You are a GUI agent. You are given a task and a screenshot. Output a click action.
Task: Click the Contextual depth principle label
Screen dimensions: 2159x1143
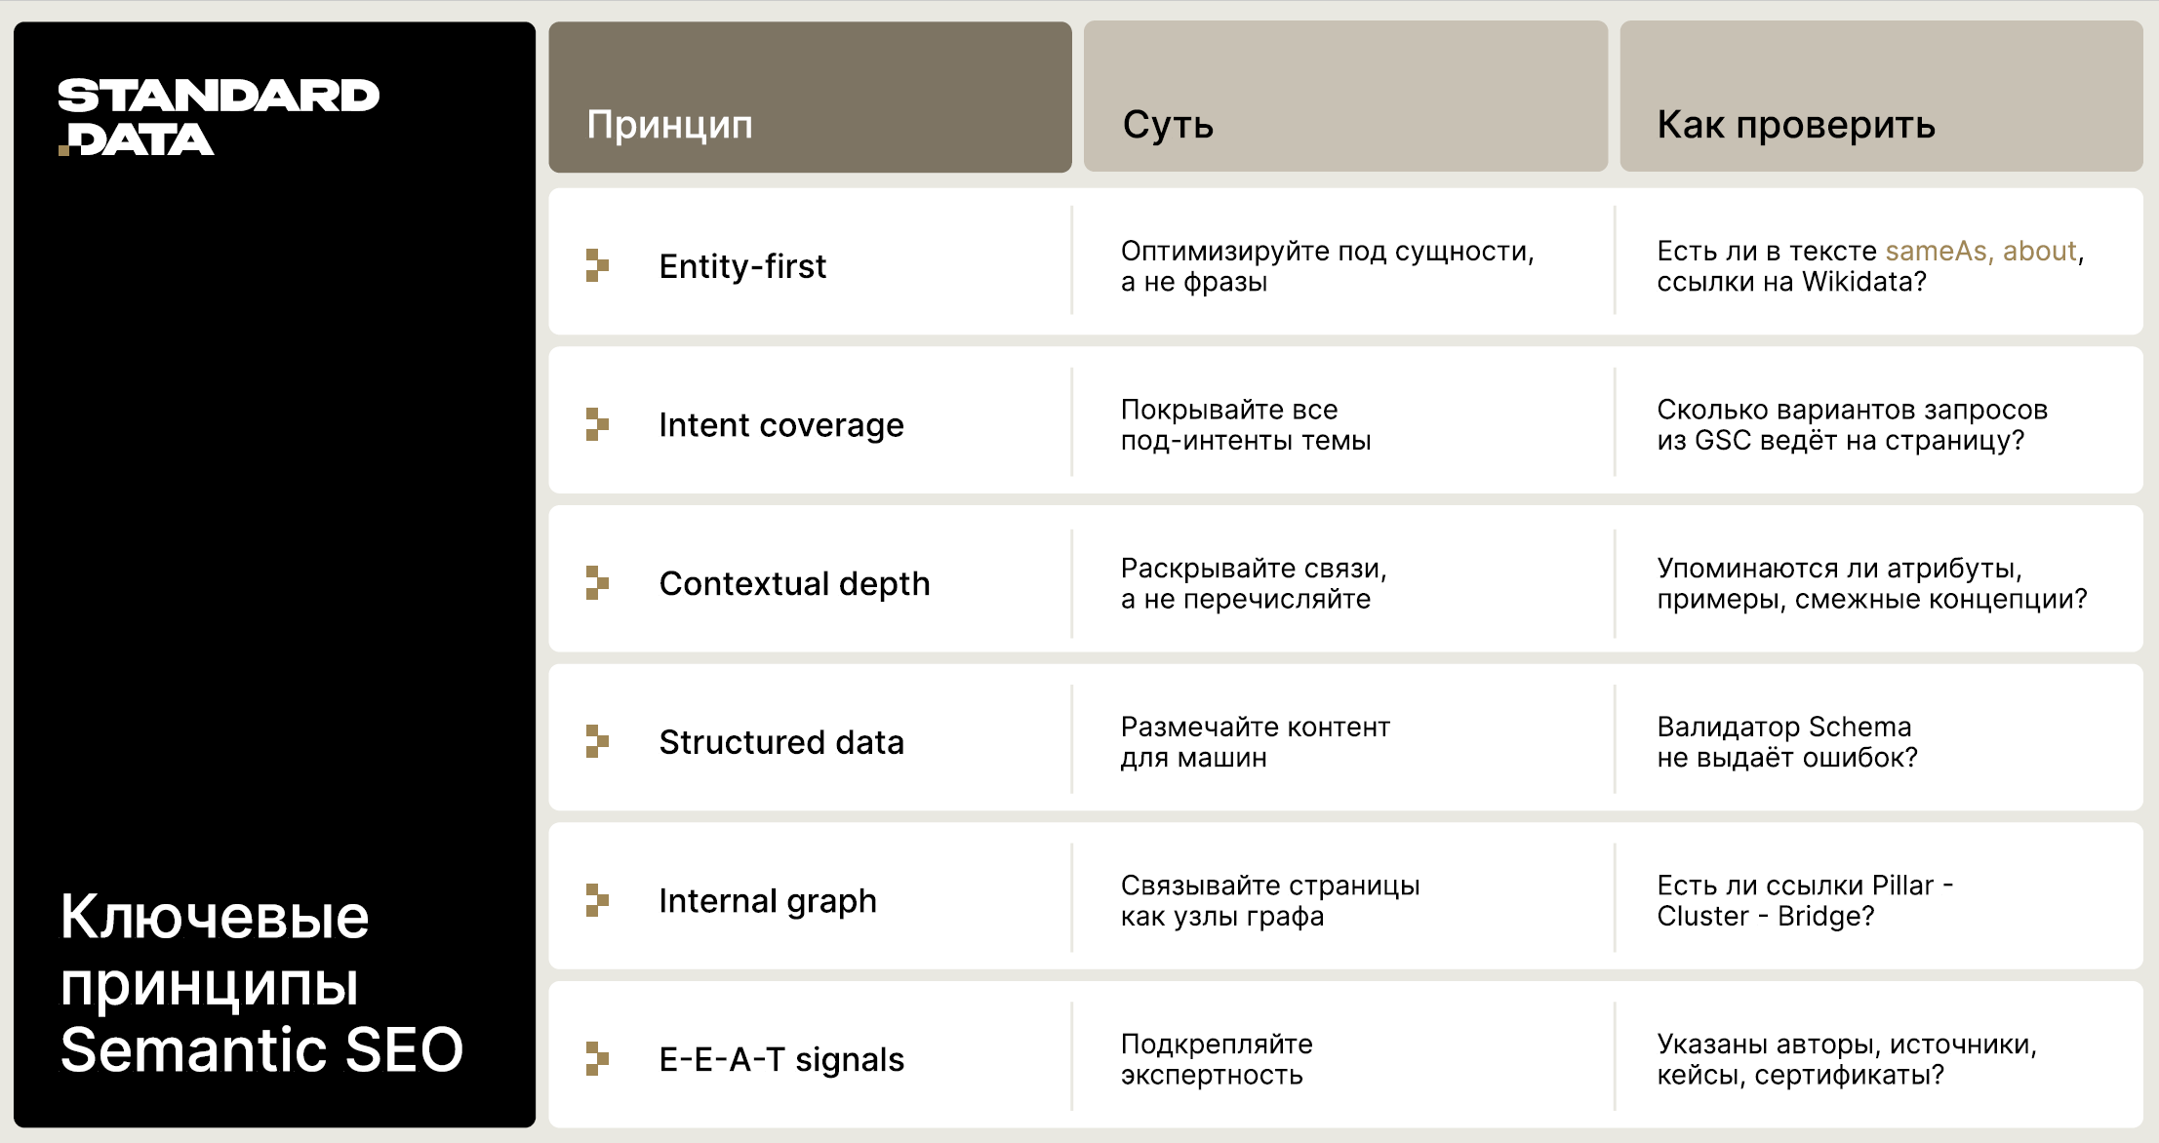click(x=794, y=583)
